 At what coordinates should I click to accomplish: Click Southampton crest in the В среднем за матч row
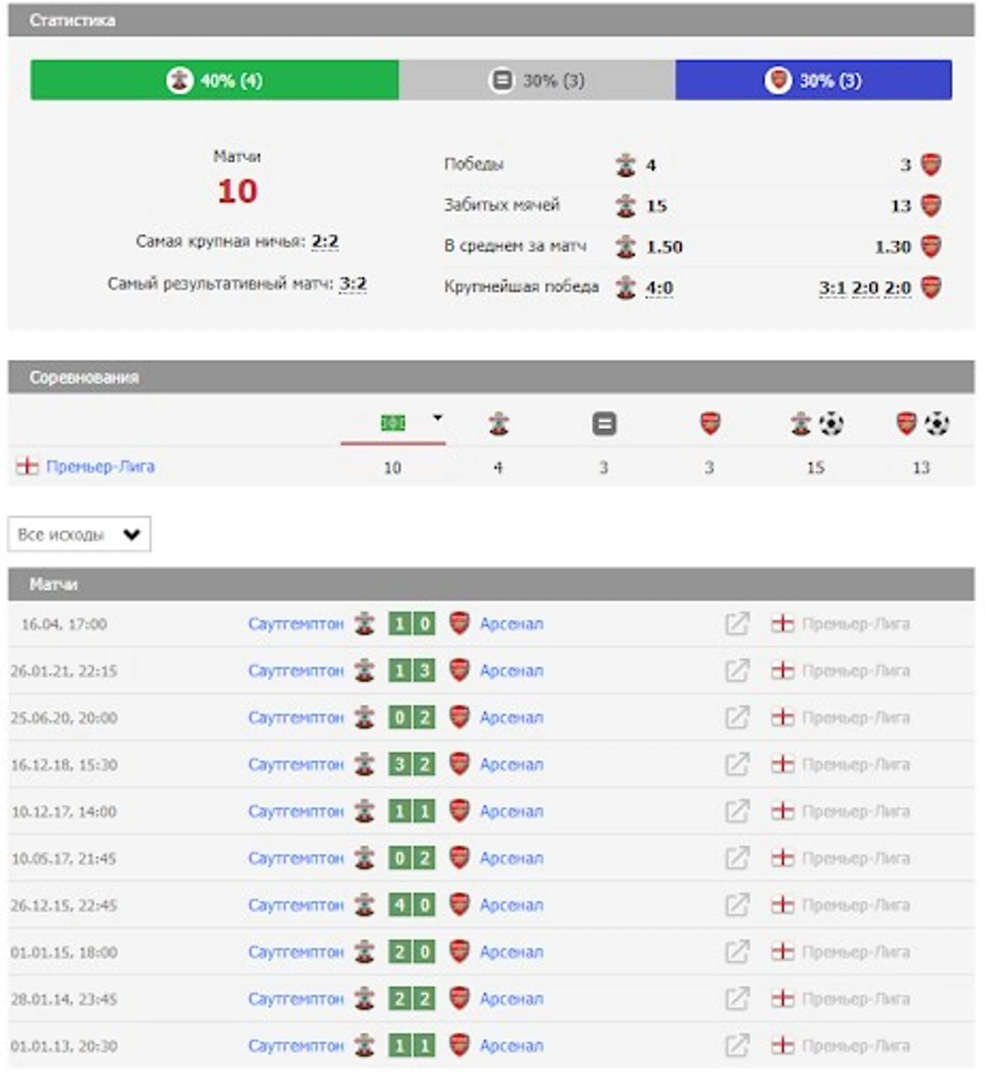(626, 247)
